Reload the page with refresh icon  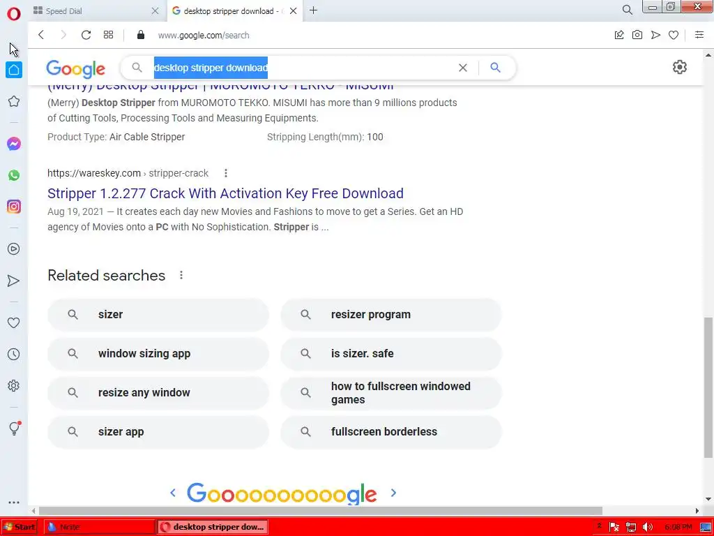tap(86, 35)
